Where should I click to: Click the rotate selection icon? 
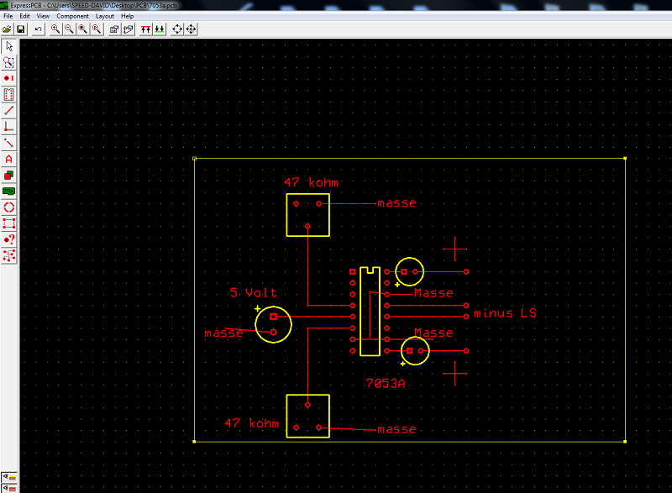pyautogui.click(x=177, y=29)
